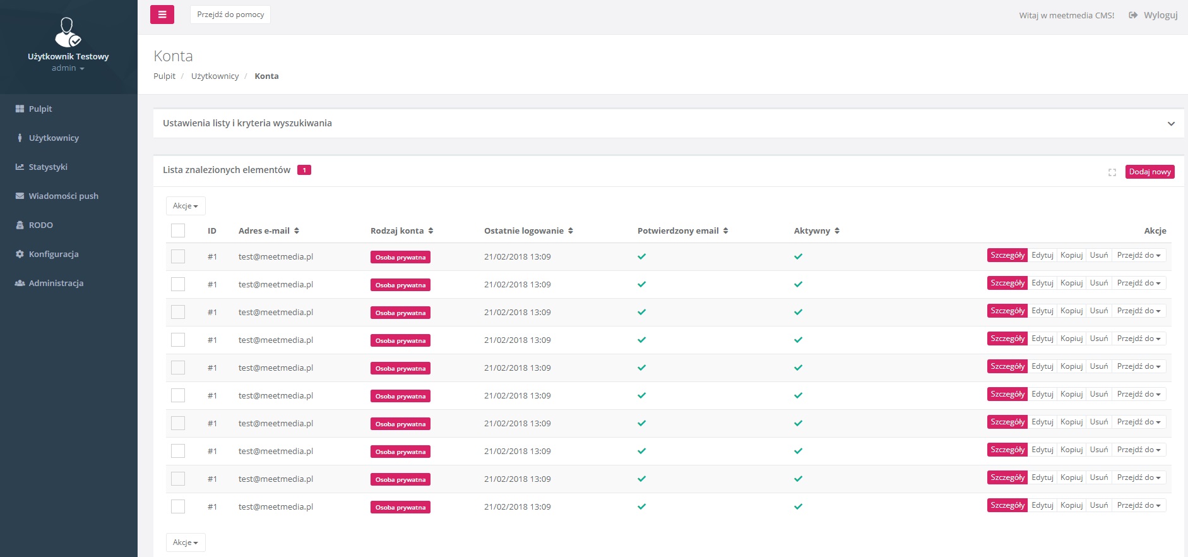Open the bottom Akcje dropdown below table
The image size is (1188, 557).
point(186,542)
